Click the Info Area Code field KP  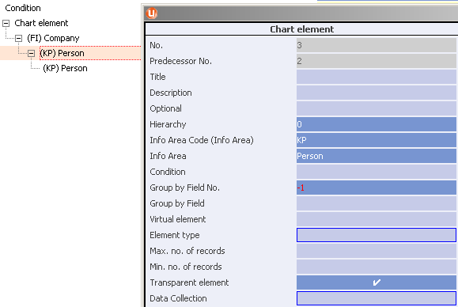pos(377,140)
